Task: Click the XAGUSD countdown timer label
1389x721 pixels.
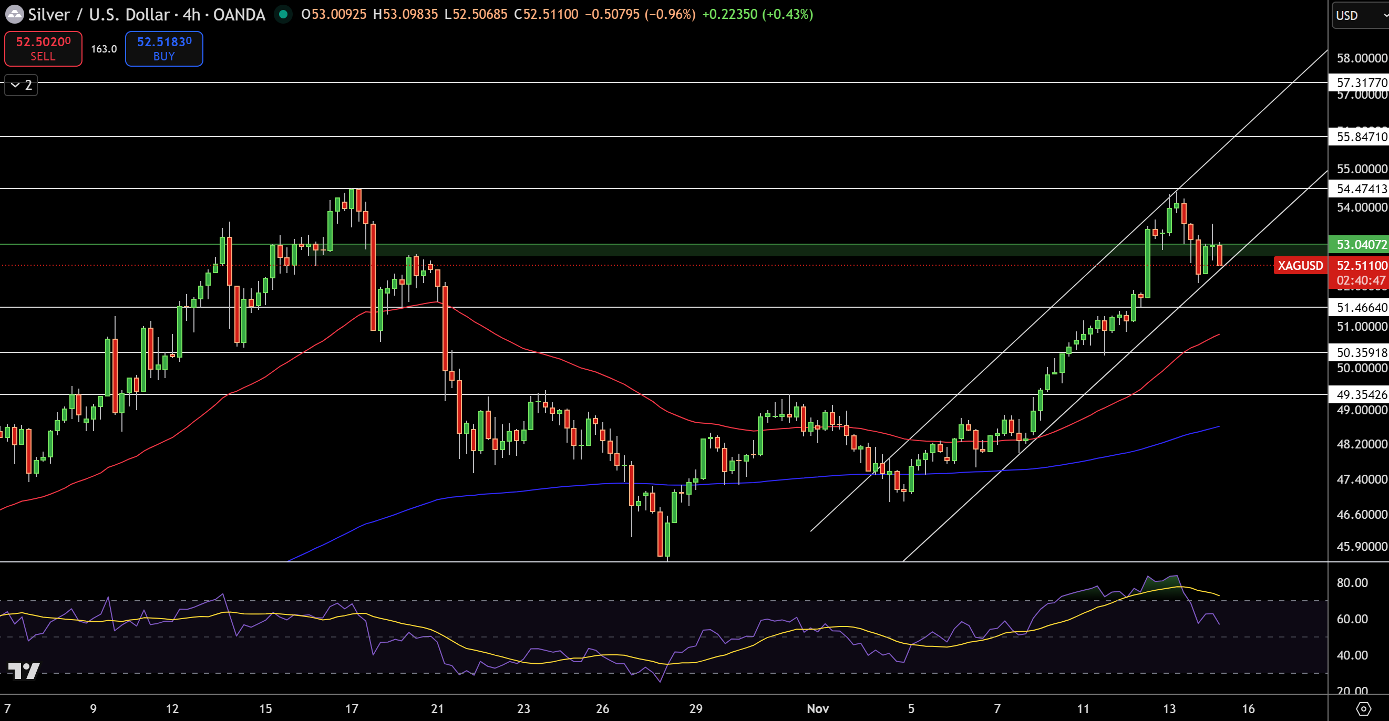Action: pos(1357,280)
